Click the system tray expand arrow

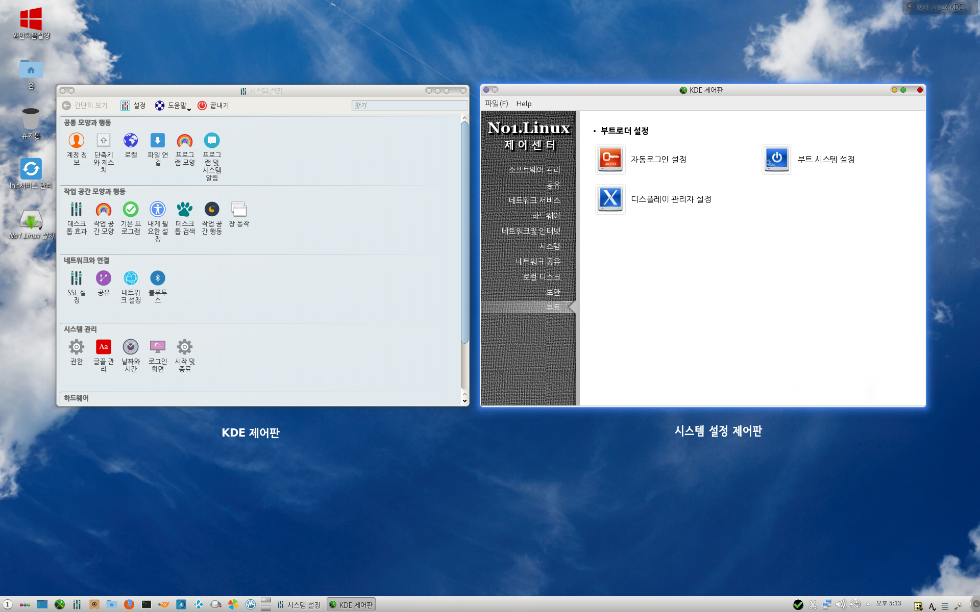pos(868,604)
